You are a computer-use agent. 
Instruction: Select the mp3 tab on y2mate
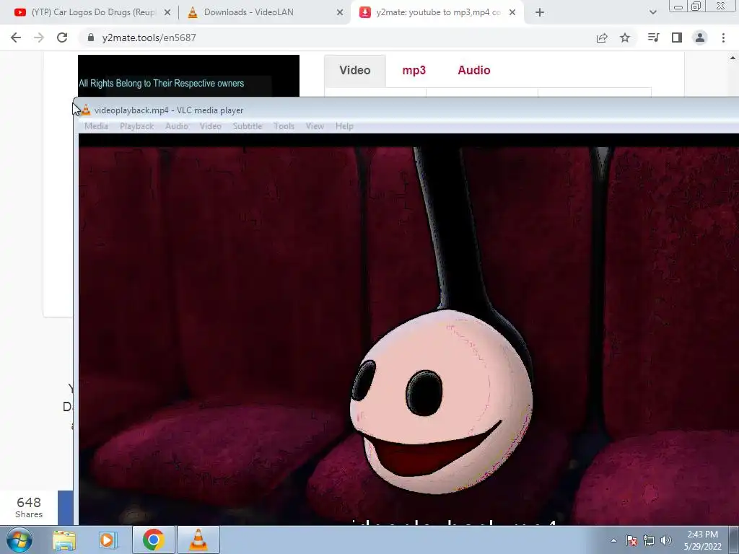click(x=414, y=70)
